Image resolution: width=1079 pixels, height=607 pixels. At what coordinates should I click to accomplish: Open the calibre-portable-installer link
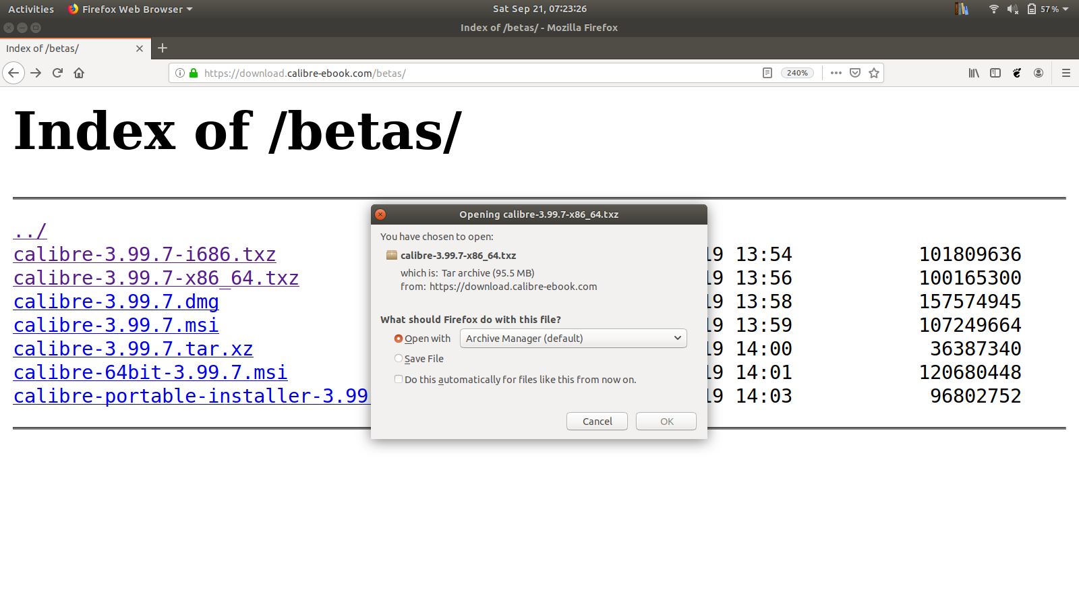click(191, 396)
